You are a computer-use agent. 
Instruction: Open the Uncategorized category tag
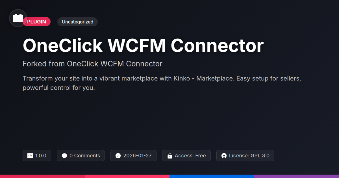coord(77,22)
